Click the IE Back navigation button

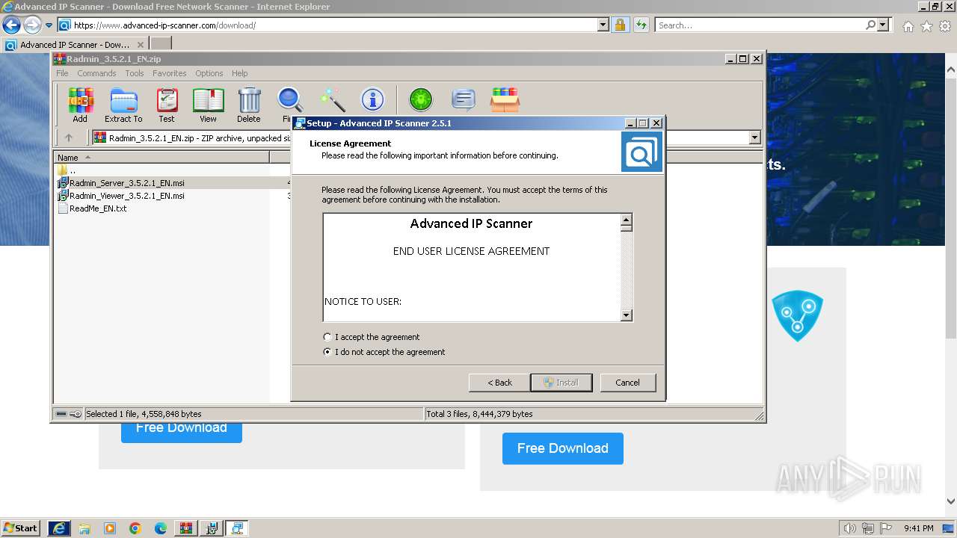pyautogui.click(x=11, y=25)
